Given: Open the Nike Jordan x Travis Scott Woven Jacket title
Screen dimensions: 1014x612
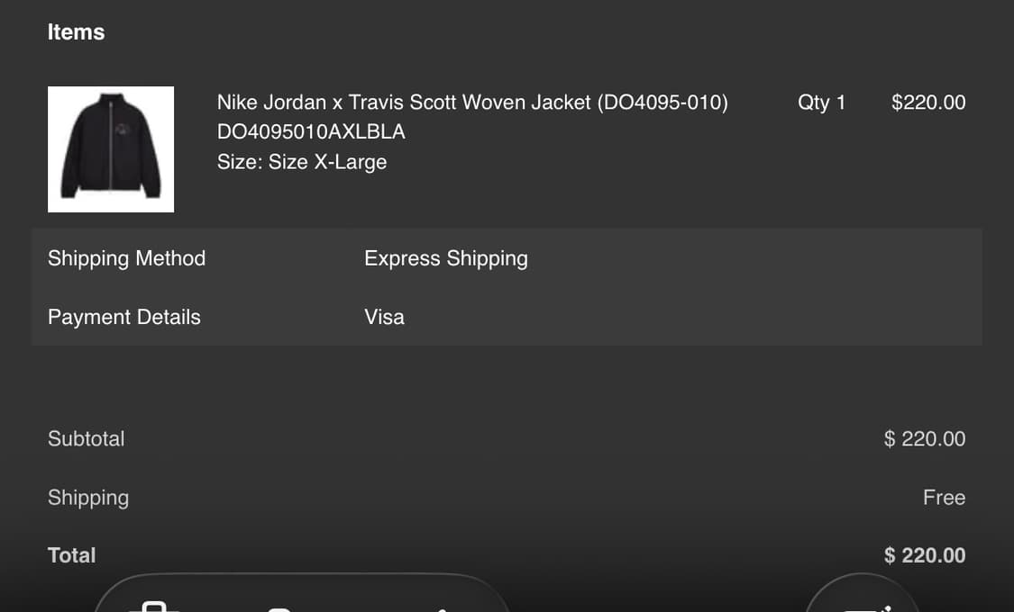Looking at the screenshot, I should point(472,103).
